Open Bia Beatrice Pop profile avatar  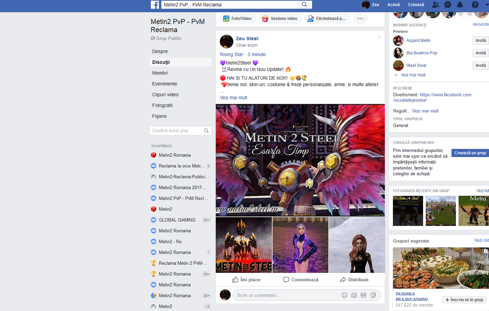tap(398, 53)
